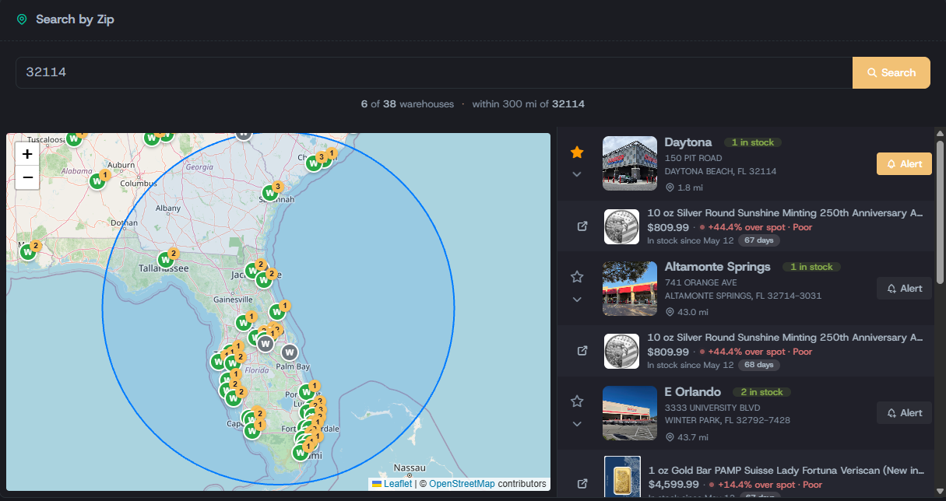
Task: Open the Daytona warehouse photo
Action: click(x=630, y=163)
